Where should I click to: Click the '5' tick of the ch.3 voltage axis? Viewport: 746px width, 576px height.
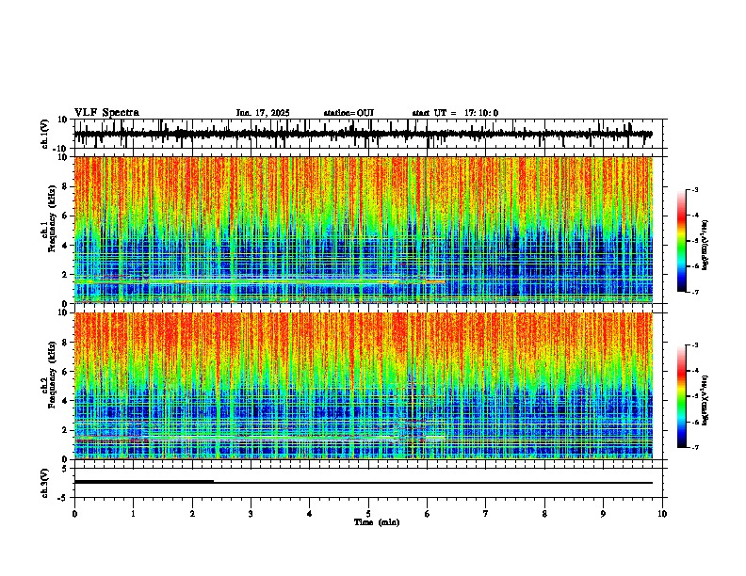click(x=65, y=468)
